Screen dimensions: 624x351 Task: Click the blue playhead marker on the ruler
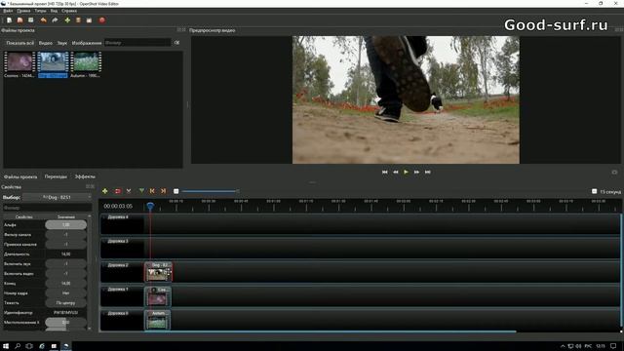coord(150,206)
